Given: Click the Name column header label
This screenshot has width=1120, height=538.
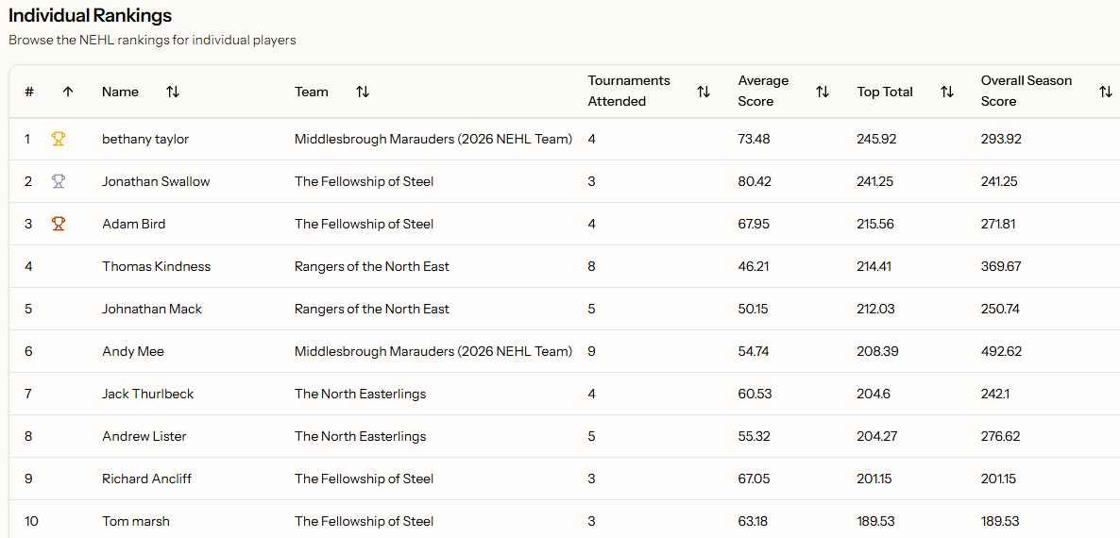Looking at the screenshot, I should [120, 92].
